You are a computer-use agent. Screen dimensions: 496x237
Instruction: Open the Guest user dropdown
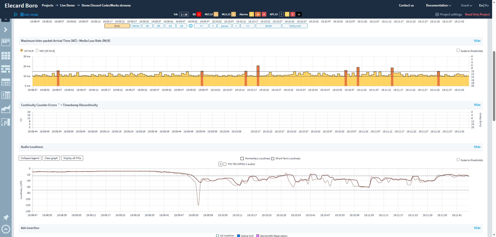click(467, 5)
